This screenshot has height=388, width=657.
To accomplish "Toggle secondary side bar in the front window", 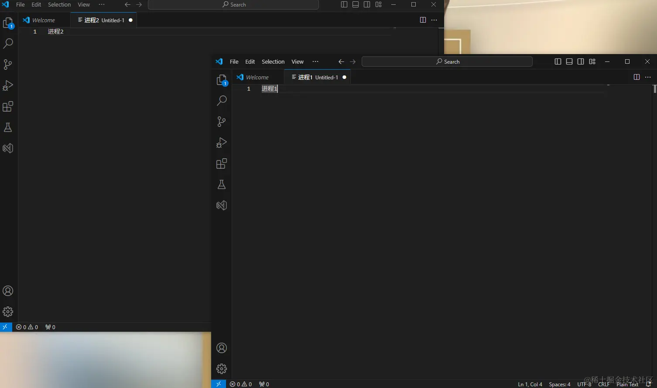I will [581, 61].
